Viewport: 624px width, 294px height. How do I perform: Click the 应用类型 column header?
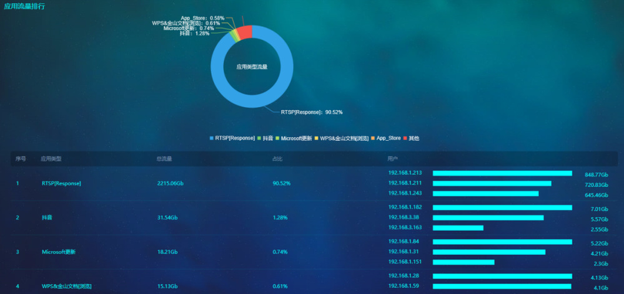51,159
